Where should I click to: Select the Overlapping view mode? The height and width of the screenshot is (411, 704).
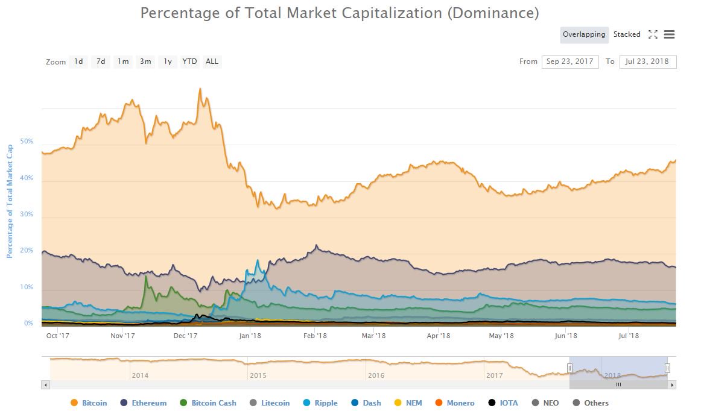pos(583,34)
